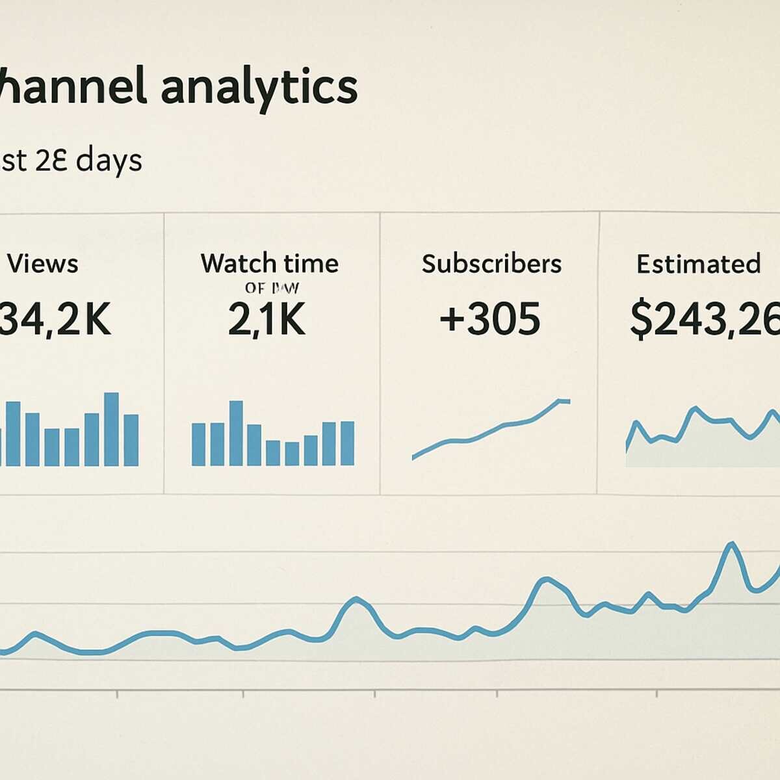
Task: Click the +305 subscribers value
Action: point(489,319)
